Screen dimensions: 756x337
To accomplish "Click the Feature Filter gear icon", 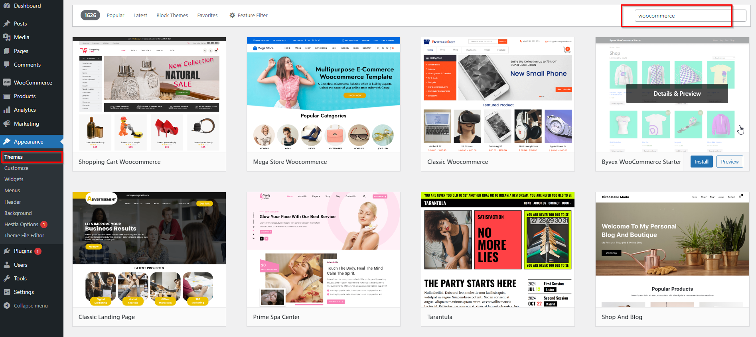I will 232,15.
